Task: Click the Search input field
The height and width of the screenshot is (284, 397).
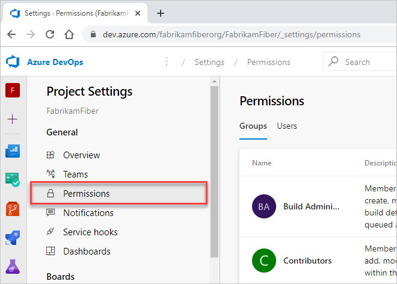Action: 360,61
